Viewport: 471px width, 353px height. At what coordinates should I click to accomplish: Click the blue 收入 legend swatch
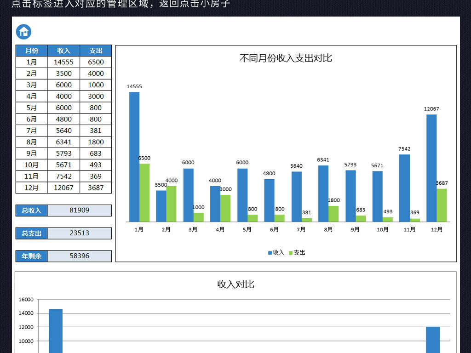click(270, 253)
